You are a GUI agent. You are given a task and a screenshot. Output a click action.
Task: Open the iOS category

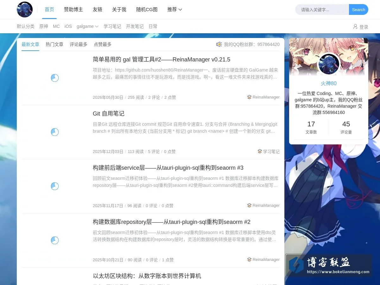tap(68, 26)
